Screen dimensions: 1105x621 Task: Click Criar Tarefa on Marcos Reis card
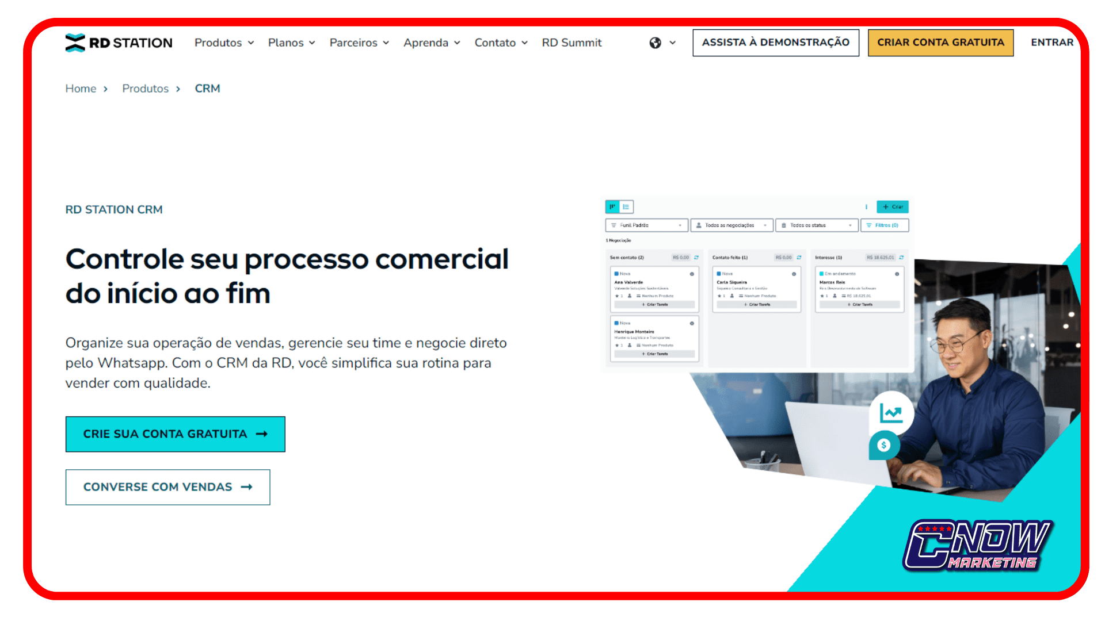click(860, 305)
